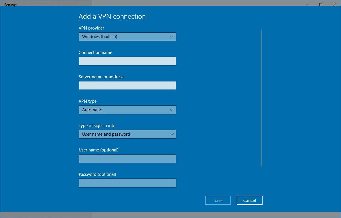This screenshot has width=341, height=218.
Task: Click the VPN type chevron arrow
Action: (172, 110)
